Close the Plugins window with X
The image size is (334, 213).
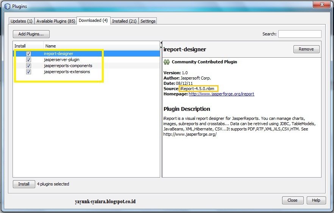(322, 5)
